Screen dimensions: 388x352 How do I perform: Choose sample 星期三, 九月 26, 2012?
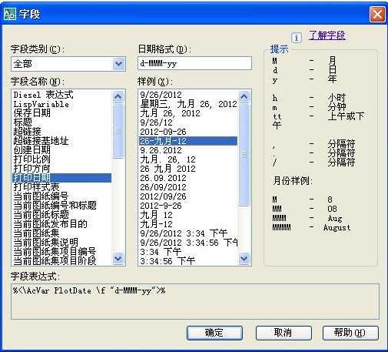pos(188,104)
